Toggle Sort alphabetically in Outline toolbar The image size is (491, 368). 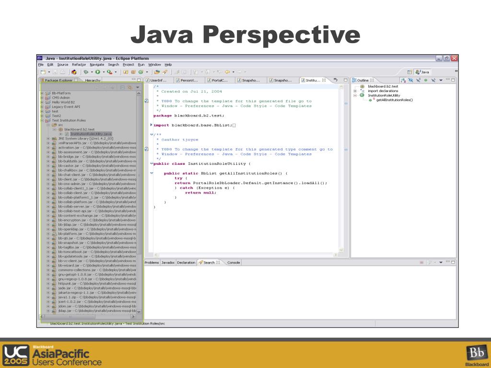coord(403,80)
